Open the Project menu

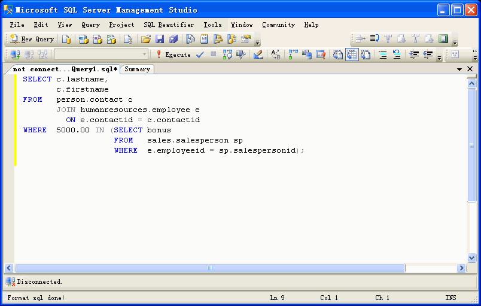(121, 25)
